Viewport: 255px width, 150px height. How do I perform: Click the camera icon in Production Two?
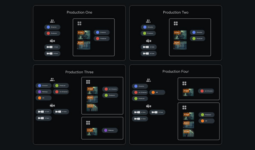148,41
